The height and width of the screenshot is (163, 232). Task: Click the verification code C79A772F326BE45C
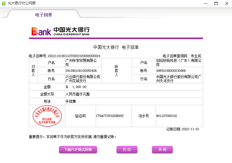110,116
